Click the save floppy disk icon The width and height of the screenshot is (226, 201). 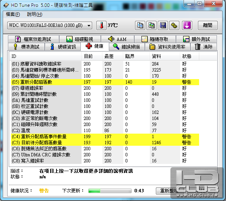(x=163, y=25)
